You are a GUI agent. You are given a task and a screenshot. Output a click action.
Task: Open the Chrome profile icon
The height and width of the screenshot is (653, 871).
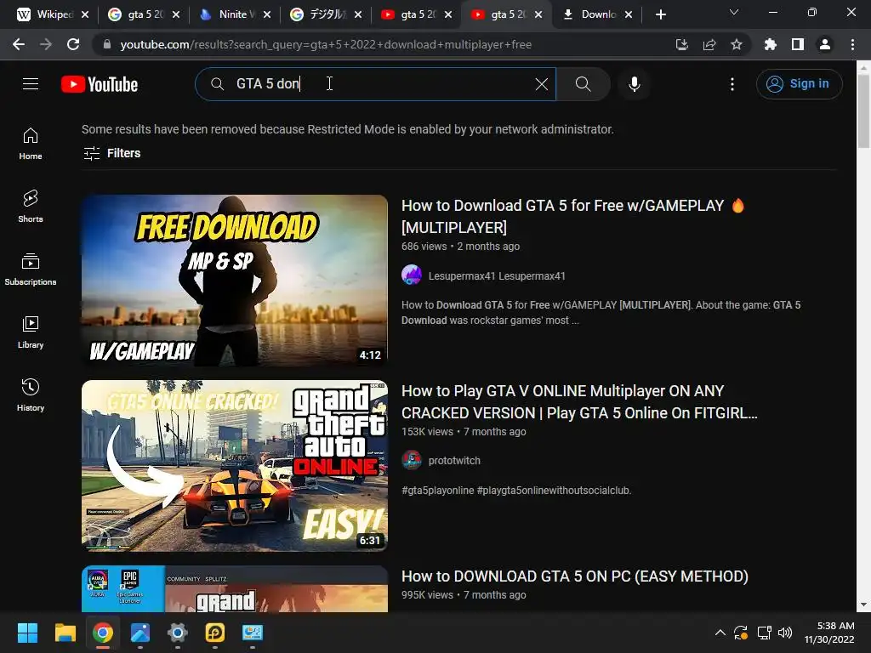824,44
